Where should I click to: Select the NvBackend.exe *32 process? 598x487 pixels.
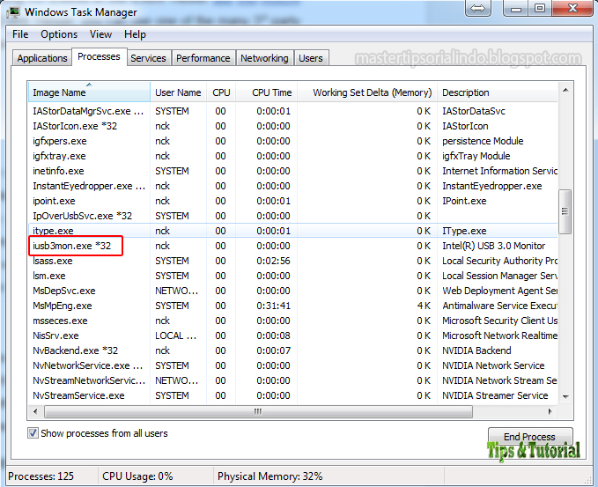292,350
